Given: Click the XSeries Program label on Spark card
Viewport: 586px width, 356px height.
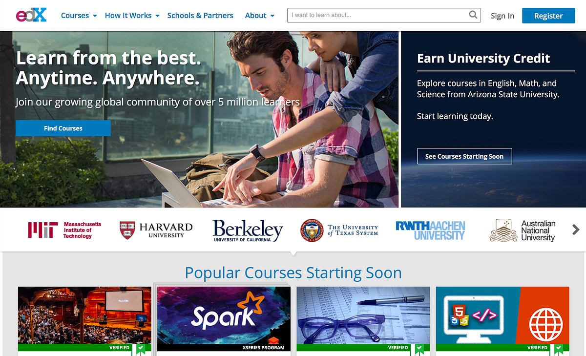Looking at the screenshot, I should click(263, 348).
